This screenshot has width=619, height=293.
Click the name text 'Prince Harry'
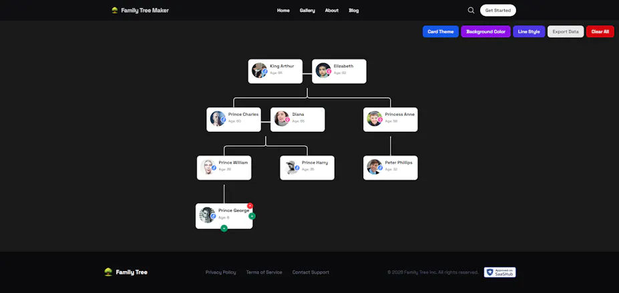[315, 162]
